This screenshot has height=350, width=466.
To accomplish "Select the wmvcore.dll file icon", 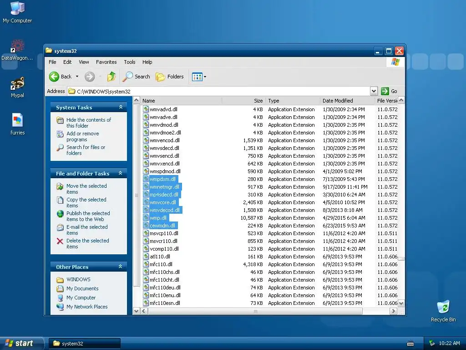I will coord(146,202).
